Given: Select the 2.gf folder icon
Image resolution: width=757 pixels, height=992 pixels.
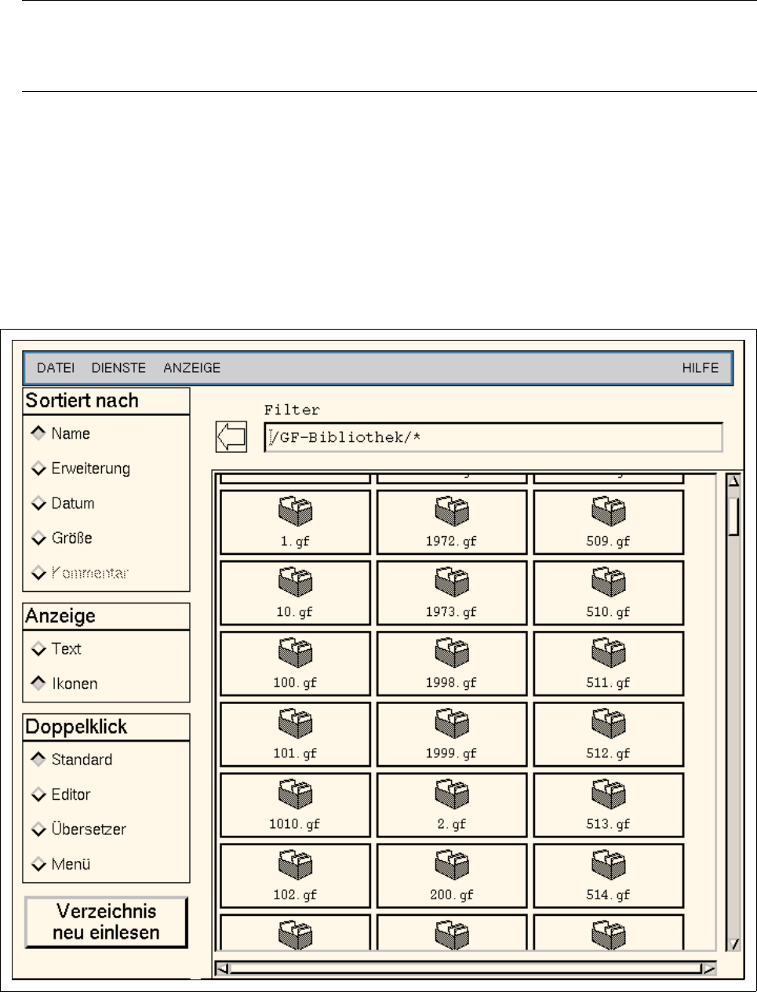Looking at the screenshot, I should click(x=452, y=794).
